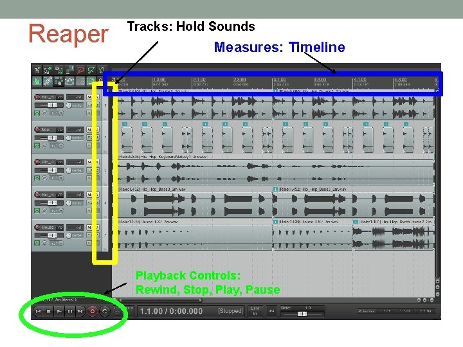Click the transport Play button

[59, 311]
